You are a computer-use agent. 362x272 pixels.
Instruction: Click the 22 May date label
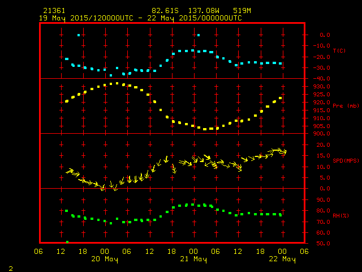click(282, 259)
